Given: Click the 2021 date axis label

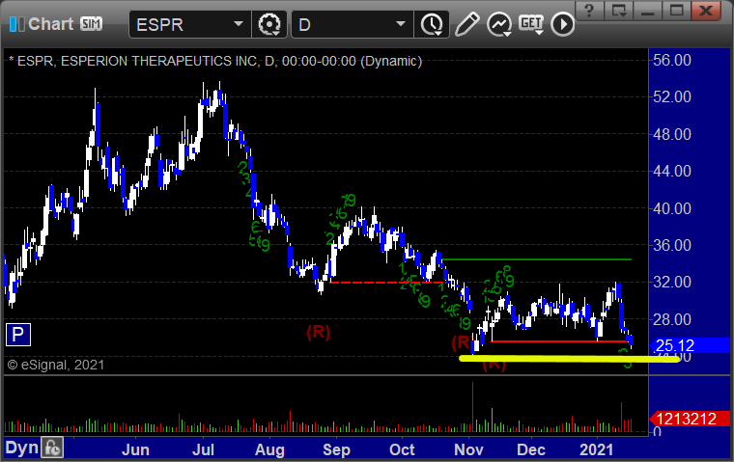Looking at the screenshot, I should (x=597, y=449).
